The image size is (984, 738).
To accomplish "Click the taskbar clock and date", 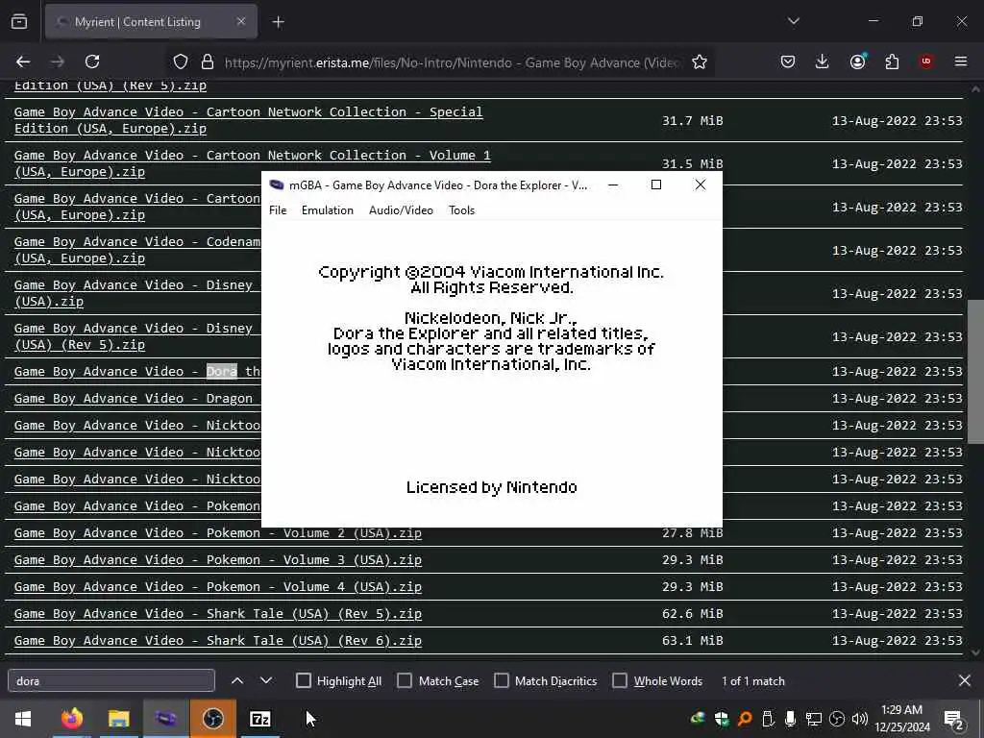I will [901, 719].
